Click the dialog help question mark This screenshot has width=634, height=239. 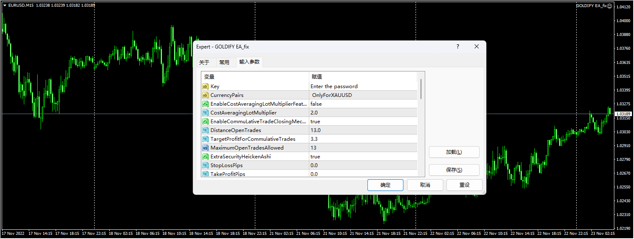tap(458, 47)
